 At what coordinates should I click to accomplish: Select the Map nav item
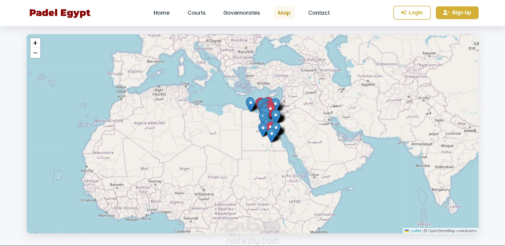click(x=284, y=13)
